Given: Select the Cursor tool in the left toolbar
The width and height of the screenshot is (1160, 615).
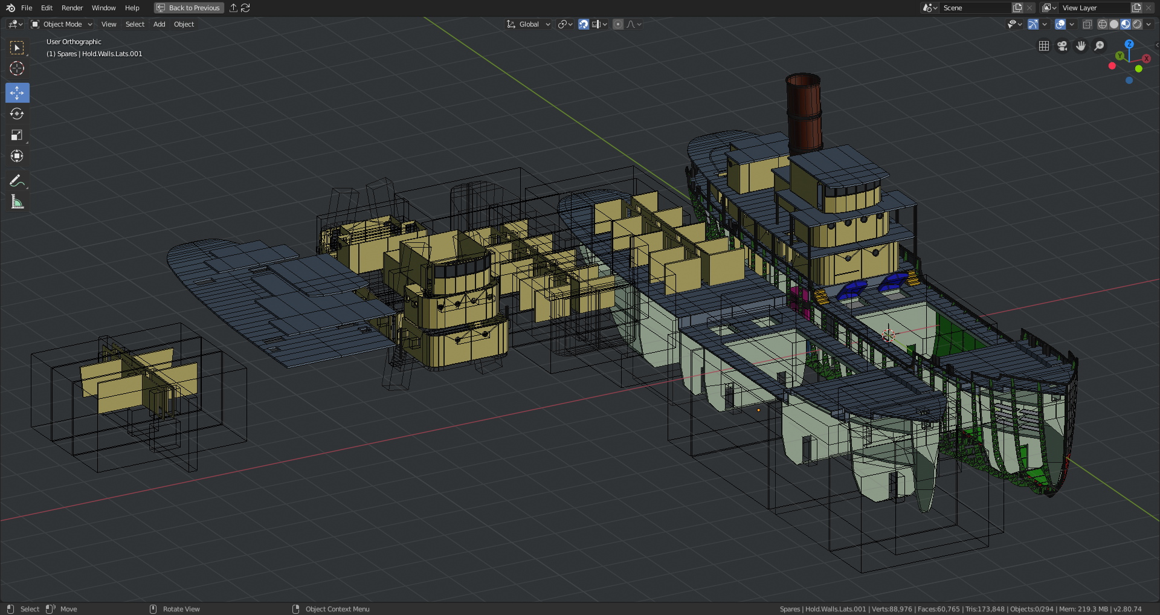Looking at the screenshot, I should [x=17, y=68].
